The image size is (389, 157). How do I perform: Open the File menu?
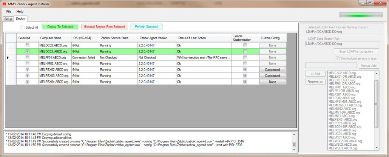(x=9, y=12)
